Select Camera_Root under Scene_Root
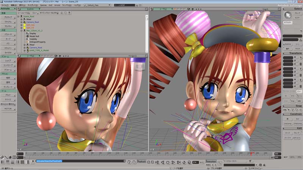This screenshot has width=303, height=170. [33, 22]
